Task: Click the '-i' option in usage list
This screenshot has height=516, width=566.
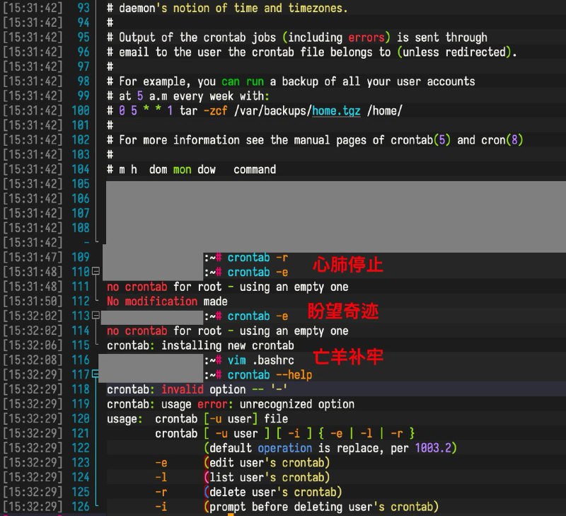Action: pyautogui.click(x=161, y=507)
